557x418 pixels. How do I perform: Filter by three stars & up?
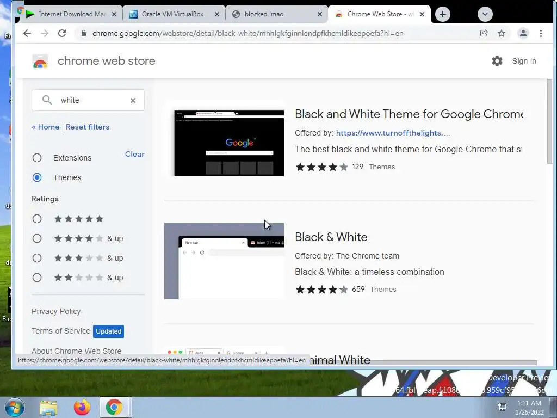tap(37, 257)
